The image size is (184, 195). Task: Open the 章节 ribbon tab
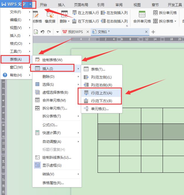point(155,5)
